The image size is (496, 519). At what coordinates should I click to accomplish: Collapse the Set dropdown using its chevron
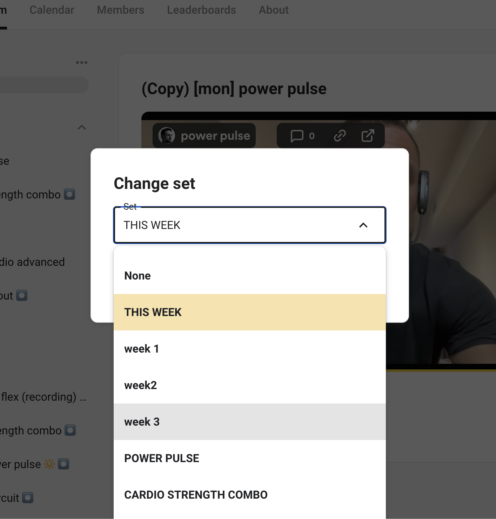click(x=364, y=225)
